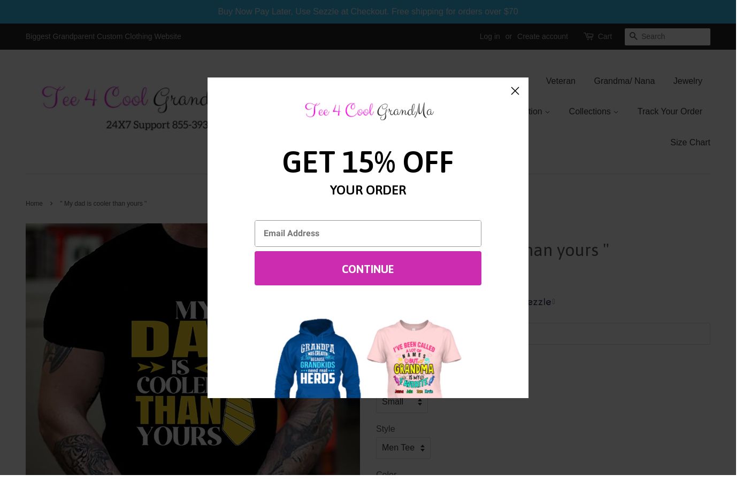Open the Veteran menu item
Image resolution: width=743 pixels, height=482 pixels.
tap(560, 81)
